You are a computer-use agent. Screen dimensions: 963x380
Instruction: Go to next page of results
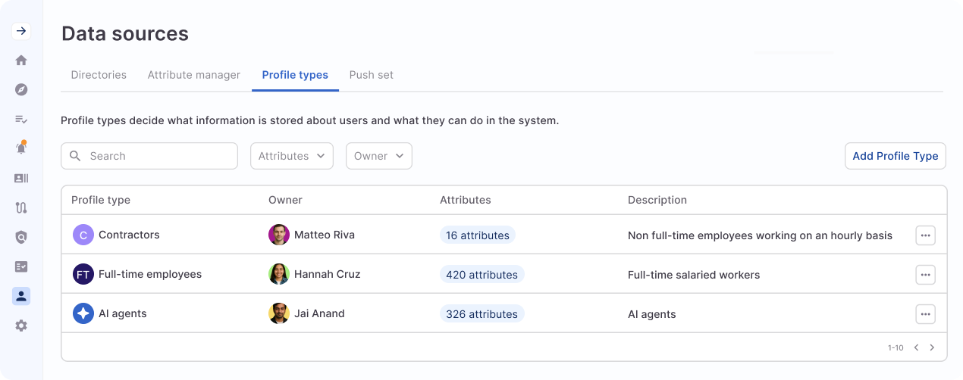point(932,347)
